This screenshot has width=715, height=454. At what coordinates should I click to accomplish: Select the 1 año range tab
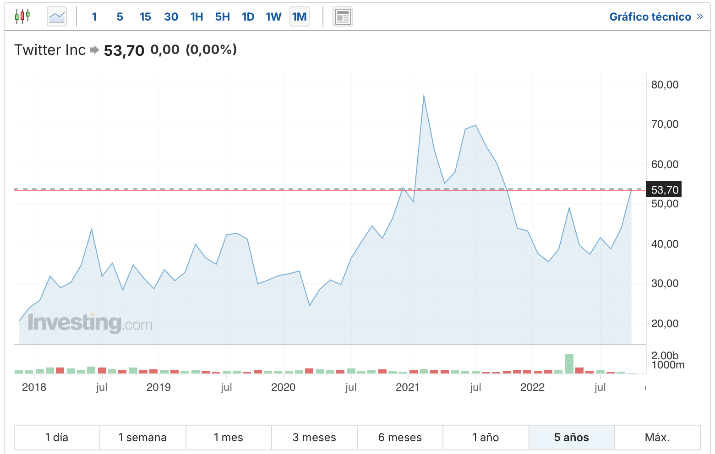(x=486, y=438)
